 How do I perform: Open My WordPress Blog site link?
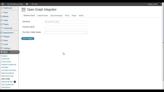pos(15,4)
